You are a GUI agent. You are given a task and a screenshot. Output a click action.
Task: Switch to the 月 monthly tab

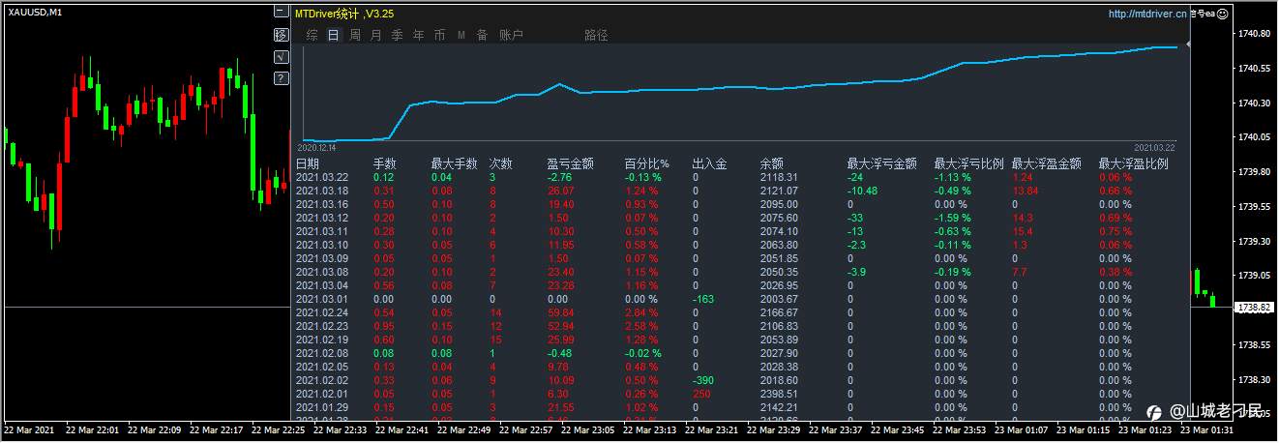[376, 35]
